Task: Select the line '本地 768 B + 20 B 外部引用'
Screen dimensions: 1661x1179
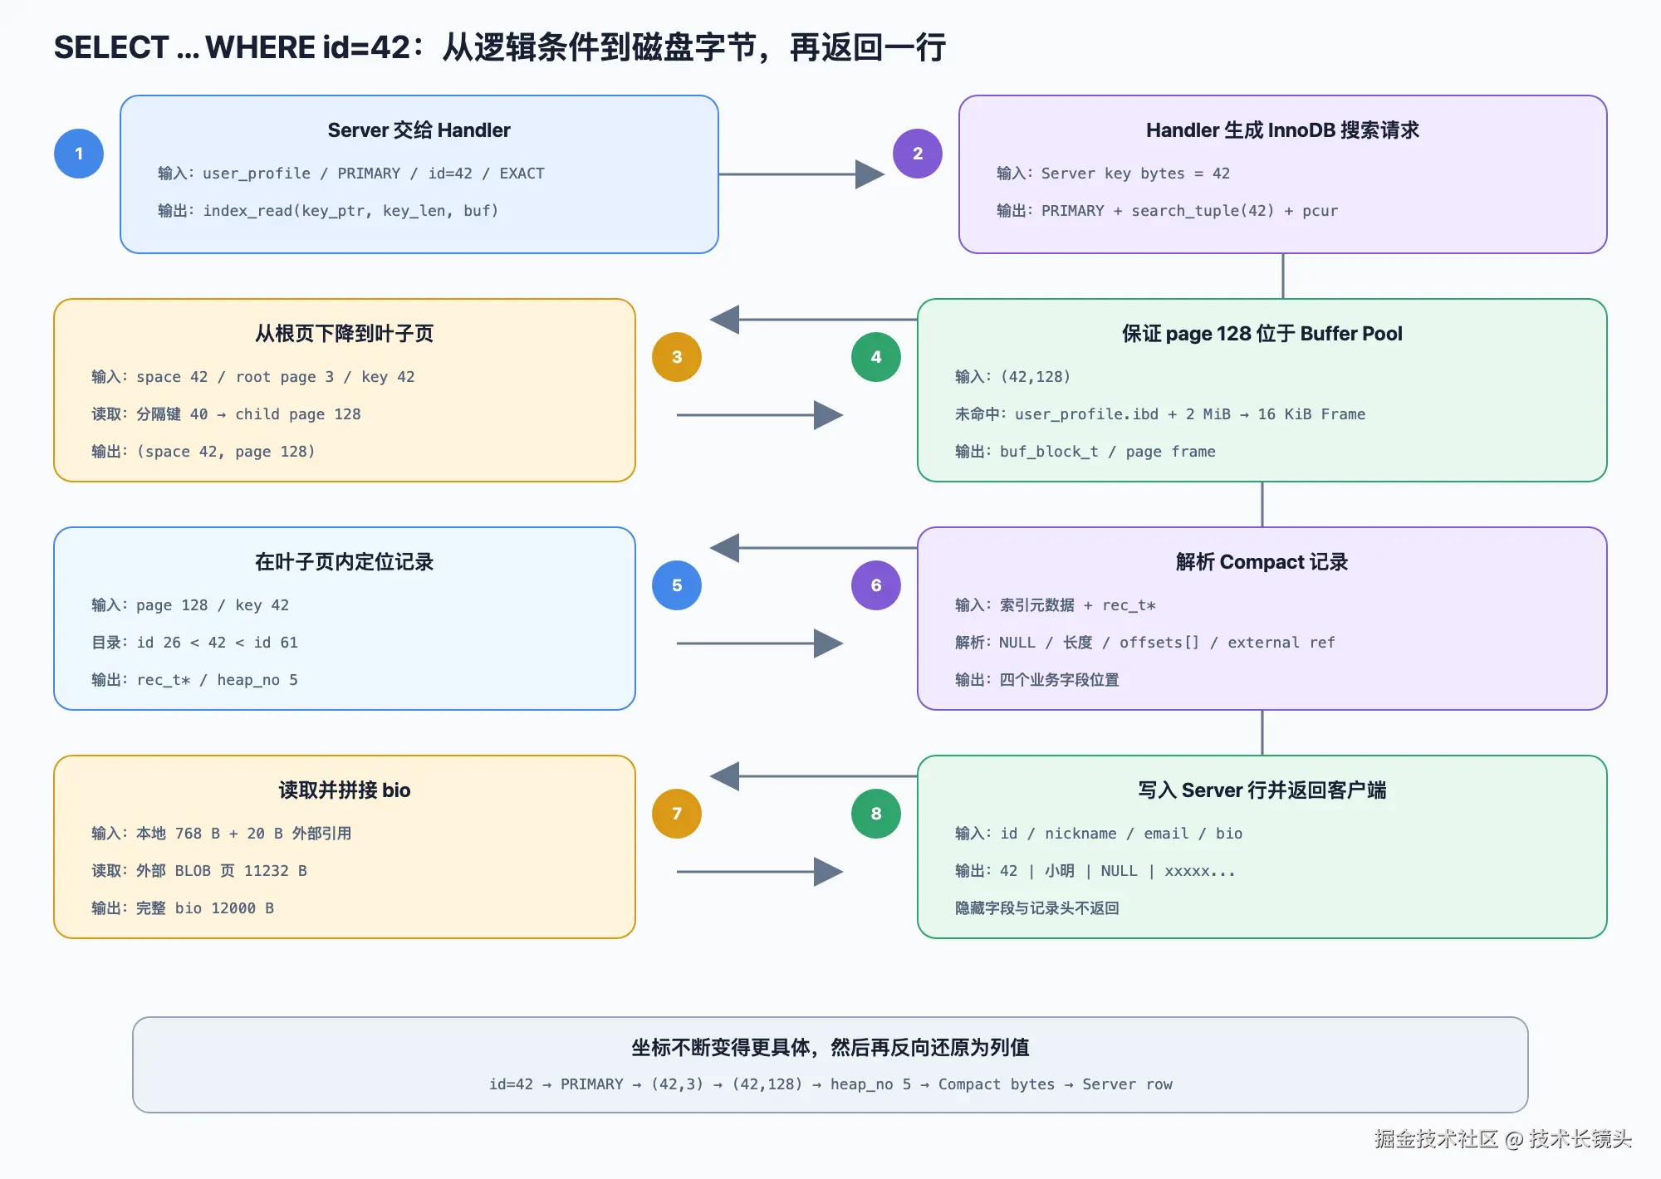Action: 243,834
